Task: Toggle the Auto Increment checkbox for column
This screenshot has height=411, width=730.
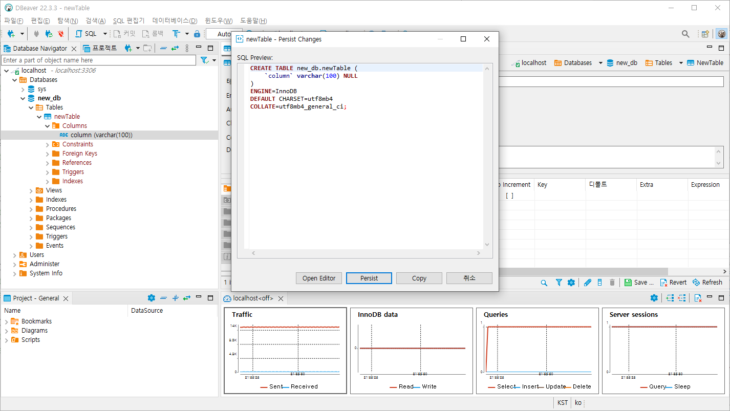Action: 509,196
